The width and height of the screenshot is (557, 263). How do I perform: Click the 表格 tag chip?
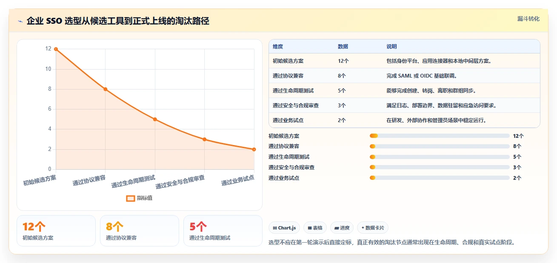tap(315, 228)
